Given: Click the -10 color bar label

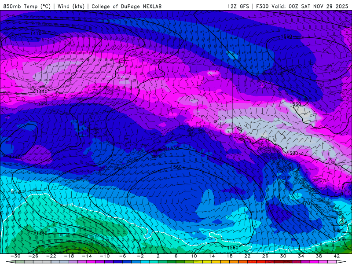Looking at the screenshot, I should [105, 256].
